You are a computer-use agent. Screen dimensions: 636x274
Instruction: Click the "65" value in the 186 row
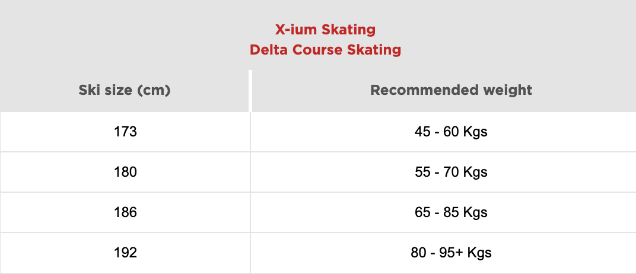click(x=422, y=212)
